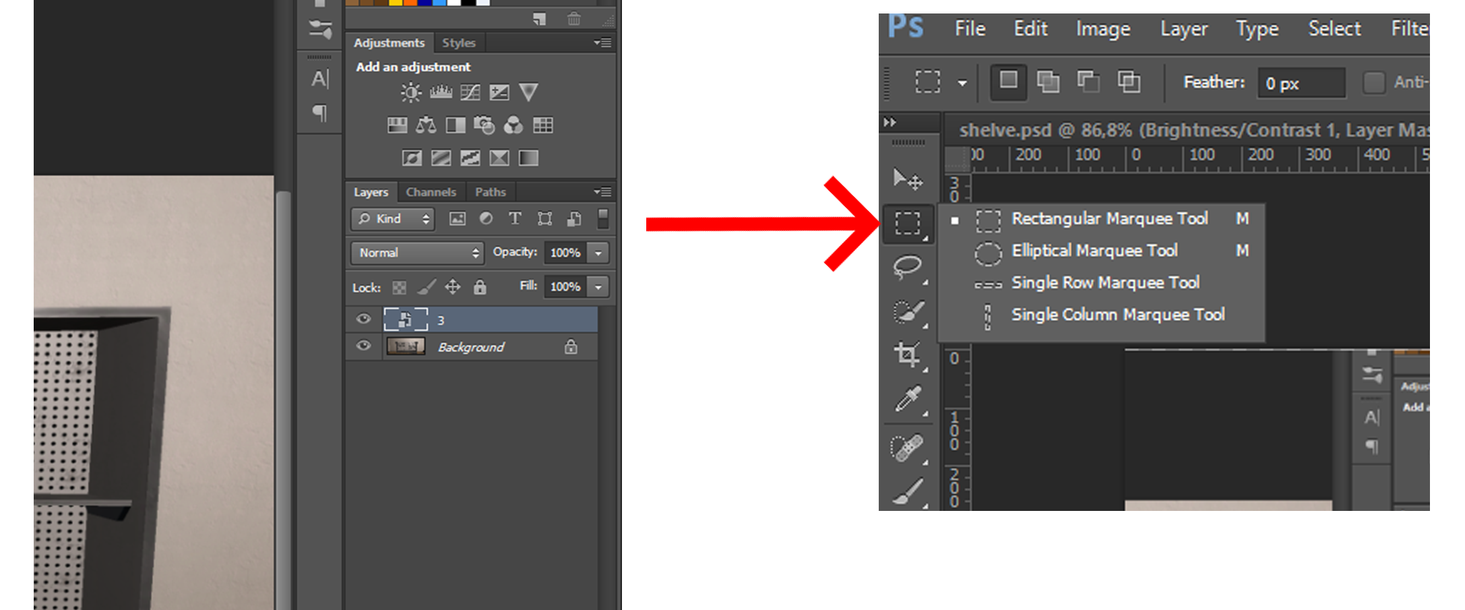This screenshot has height=610, width=1465.
Task: Toggle lock all (padlock next to Lock)
Action: (x=480, y=287)
